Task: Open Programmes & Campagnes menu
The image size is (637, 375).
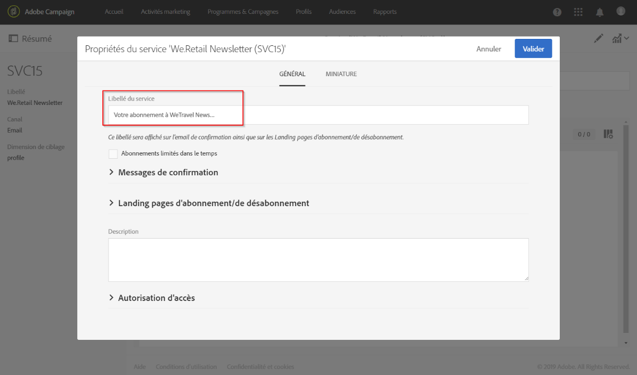Action: (x=243, y=12)
